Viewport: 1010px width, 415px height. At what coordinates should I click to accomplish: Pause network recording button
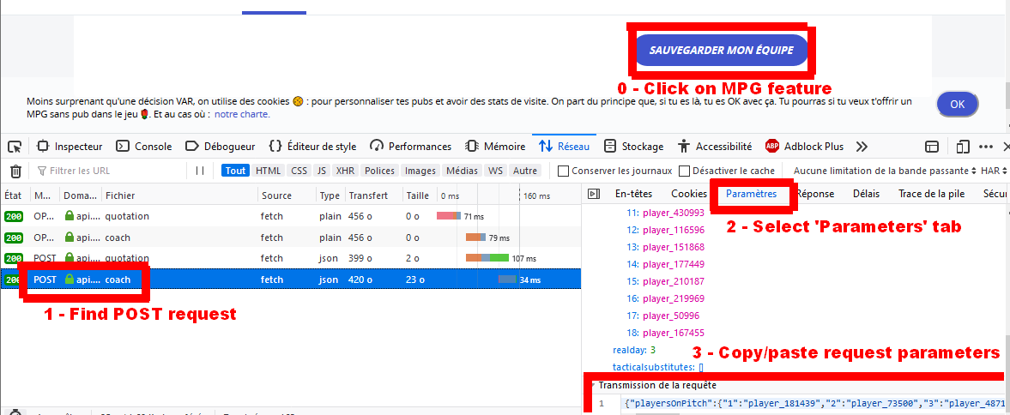point(200,171)
